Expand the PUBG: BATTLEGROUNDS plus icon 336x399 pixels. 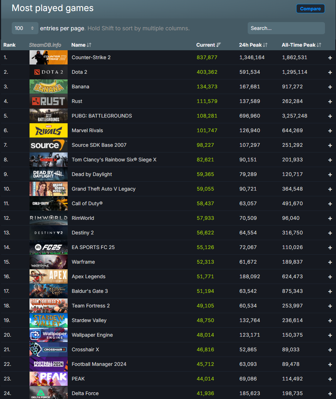point(330,116)
